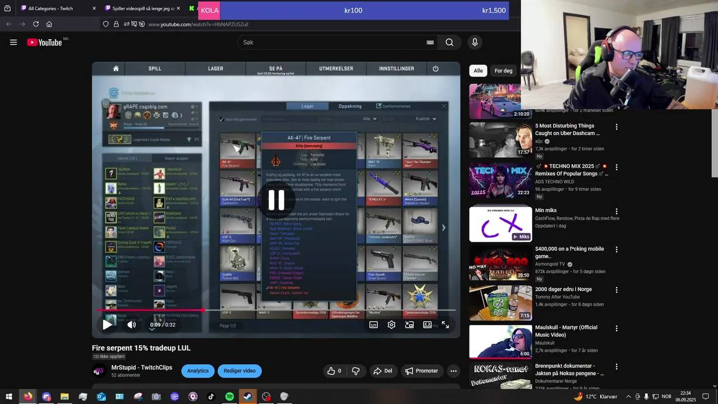718x404 pixels.
Task: Open TECHNO MIX 2025 video thumbnail
Action: pyautogui.click(x=500, y=181)
